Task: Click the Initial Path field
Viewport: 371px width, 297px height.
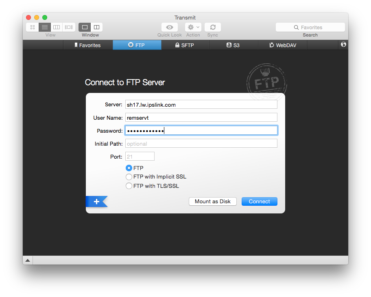Action: [201, 144]
